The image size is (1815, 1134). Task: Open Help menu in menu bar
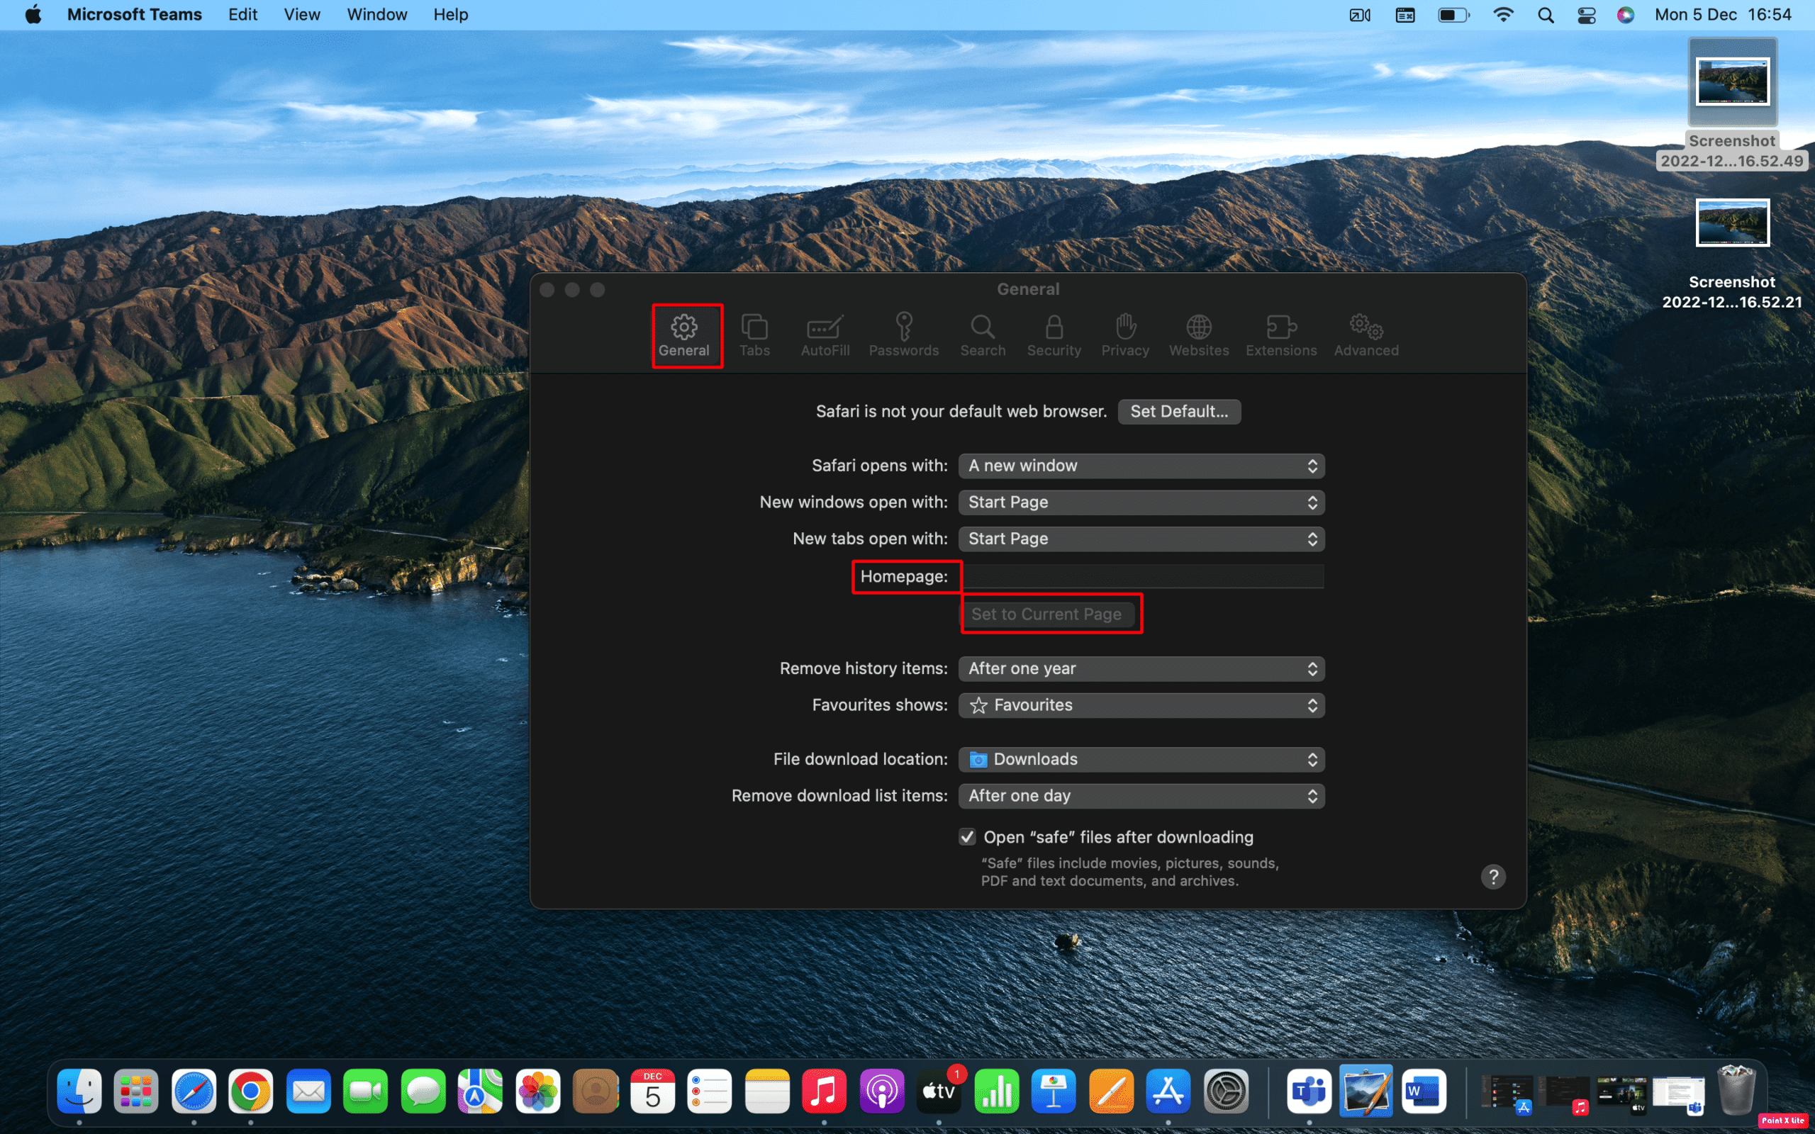point(451,14)
